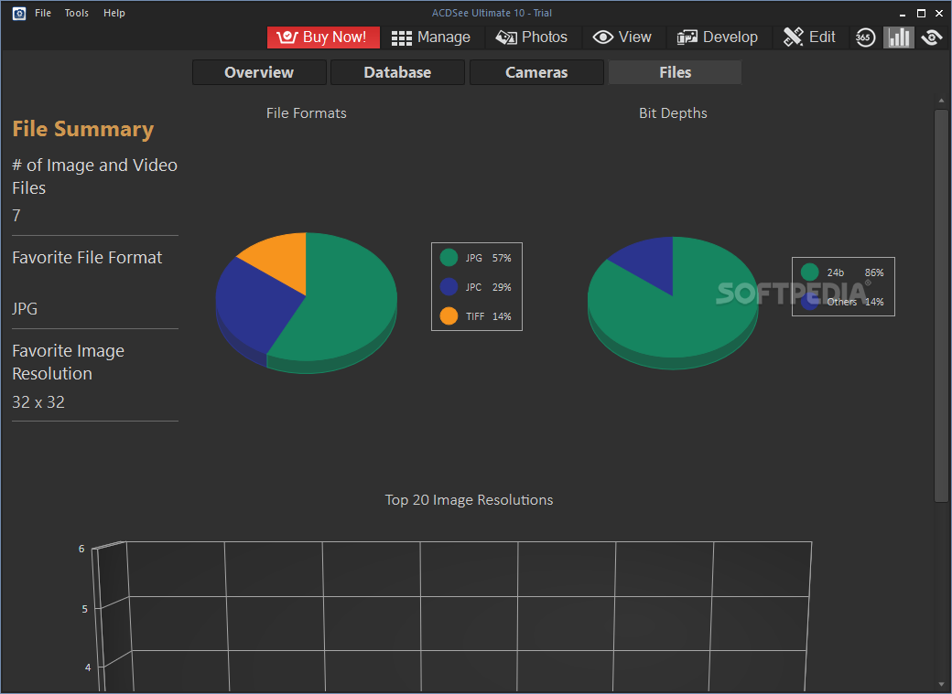
Task: Click 'Top 20 Image Resolutions' chart title
Action: tap(469, 500)
